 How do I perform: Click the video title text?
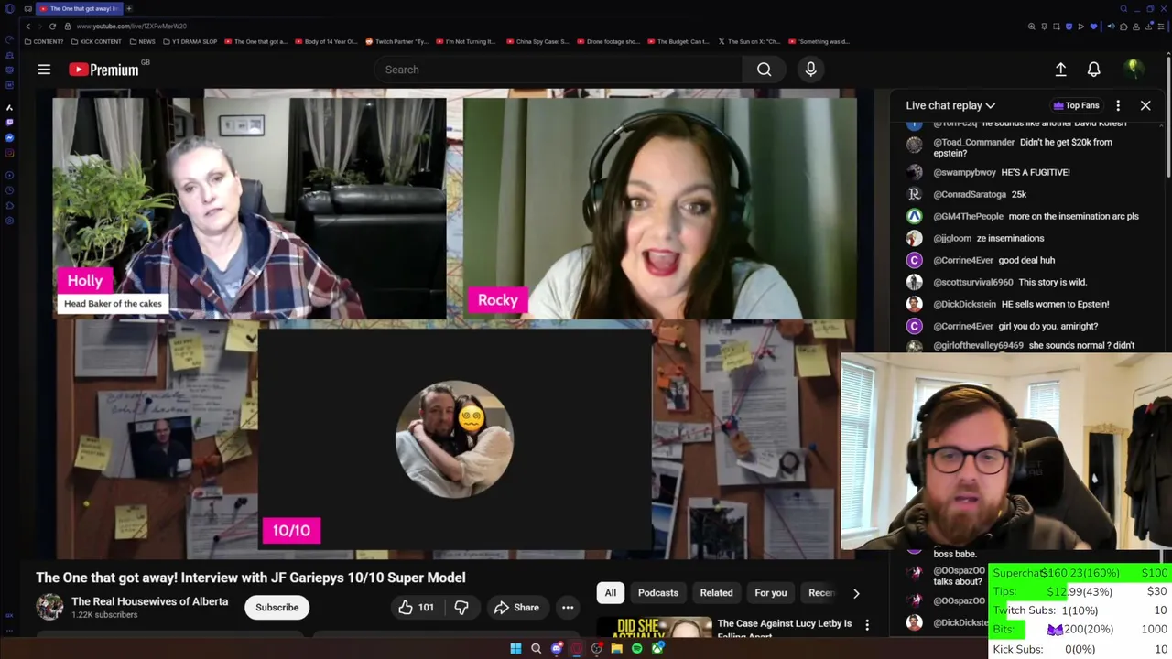click(x=251, y=578)
